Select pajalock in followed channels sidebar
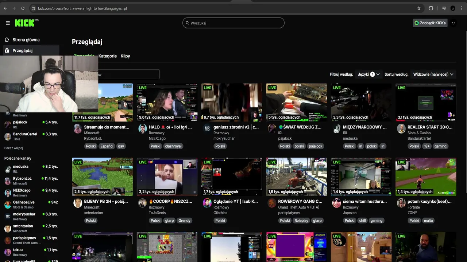The width and height of the screenshot is (467, 262). click(31, 124)
